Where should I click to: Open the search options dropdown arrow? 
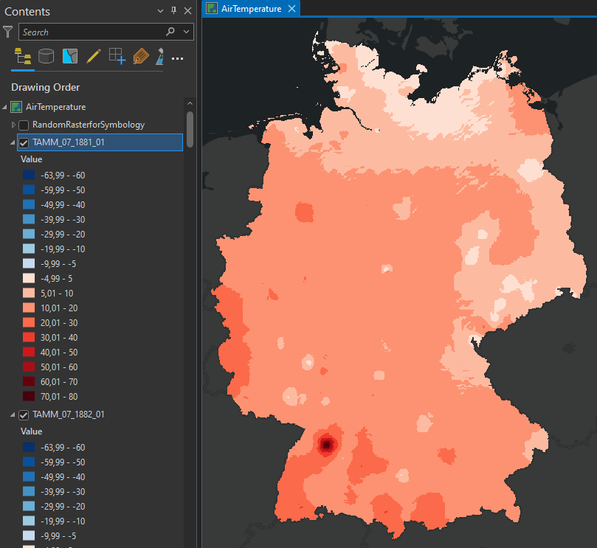point(186,32)
